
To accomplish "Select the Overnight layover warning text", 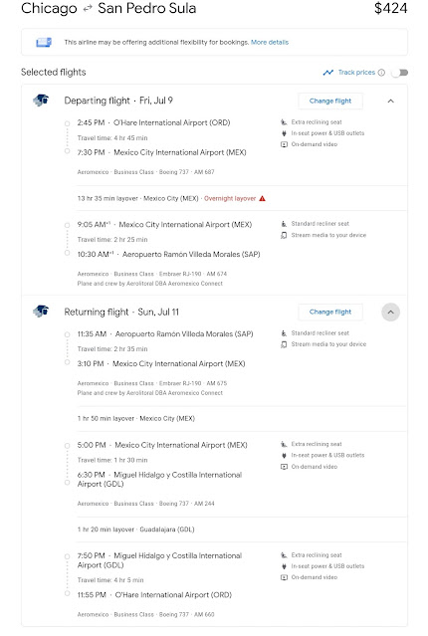I will 230,198.
